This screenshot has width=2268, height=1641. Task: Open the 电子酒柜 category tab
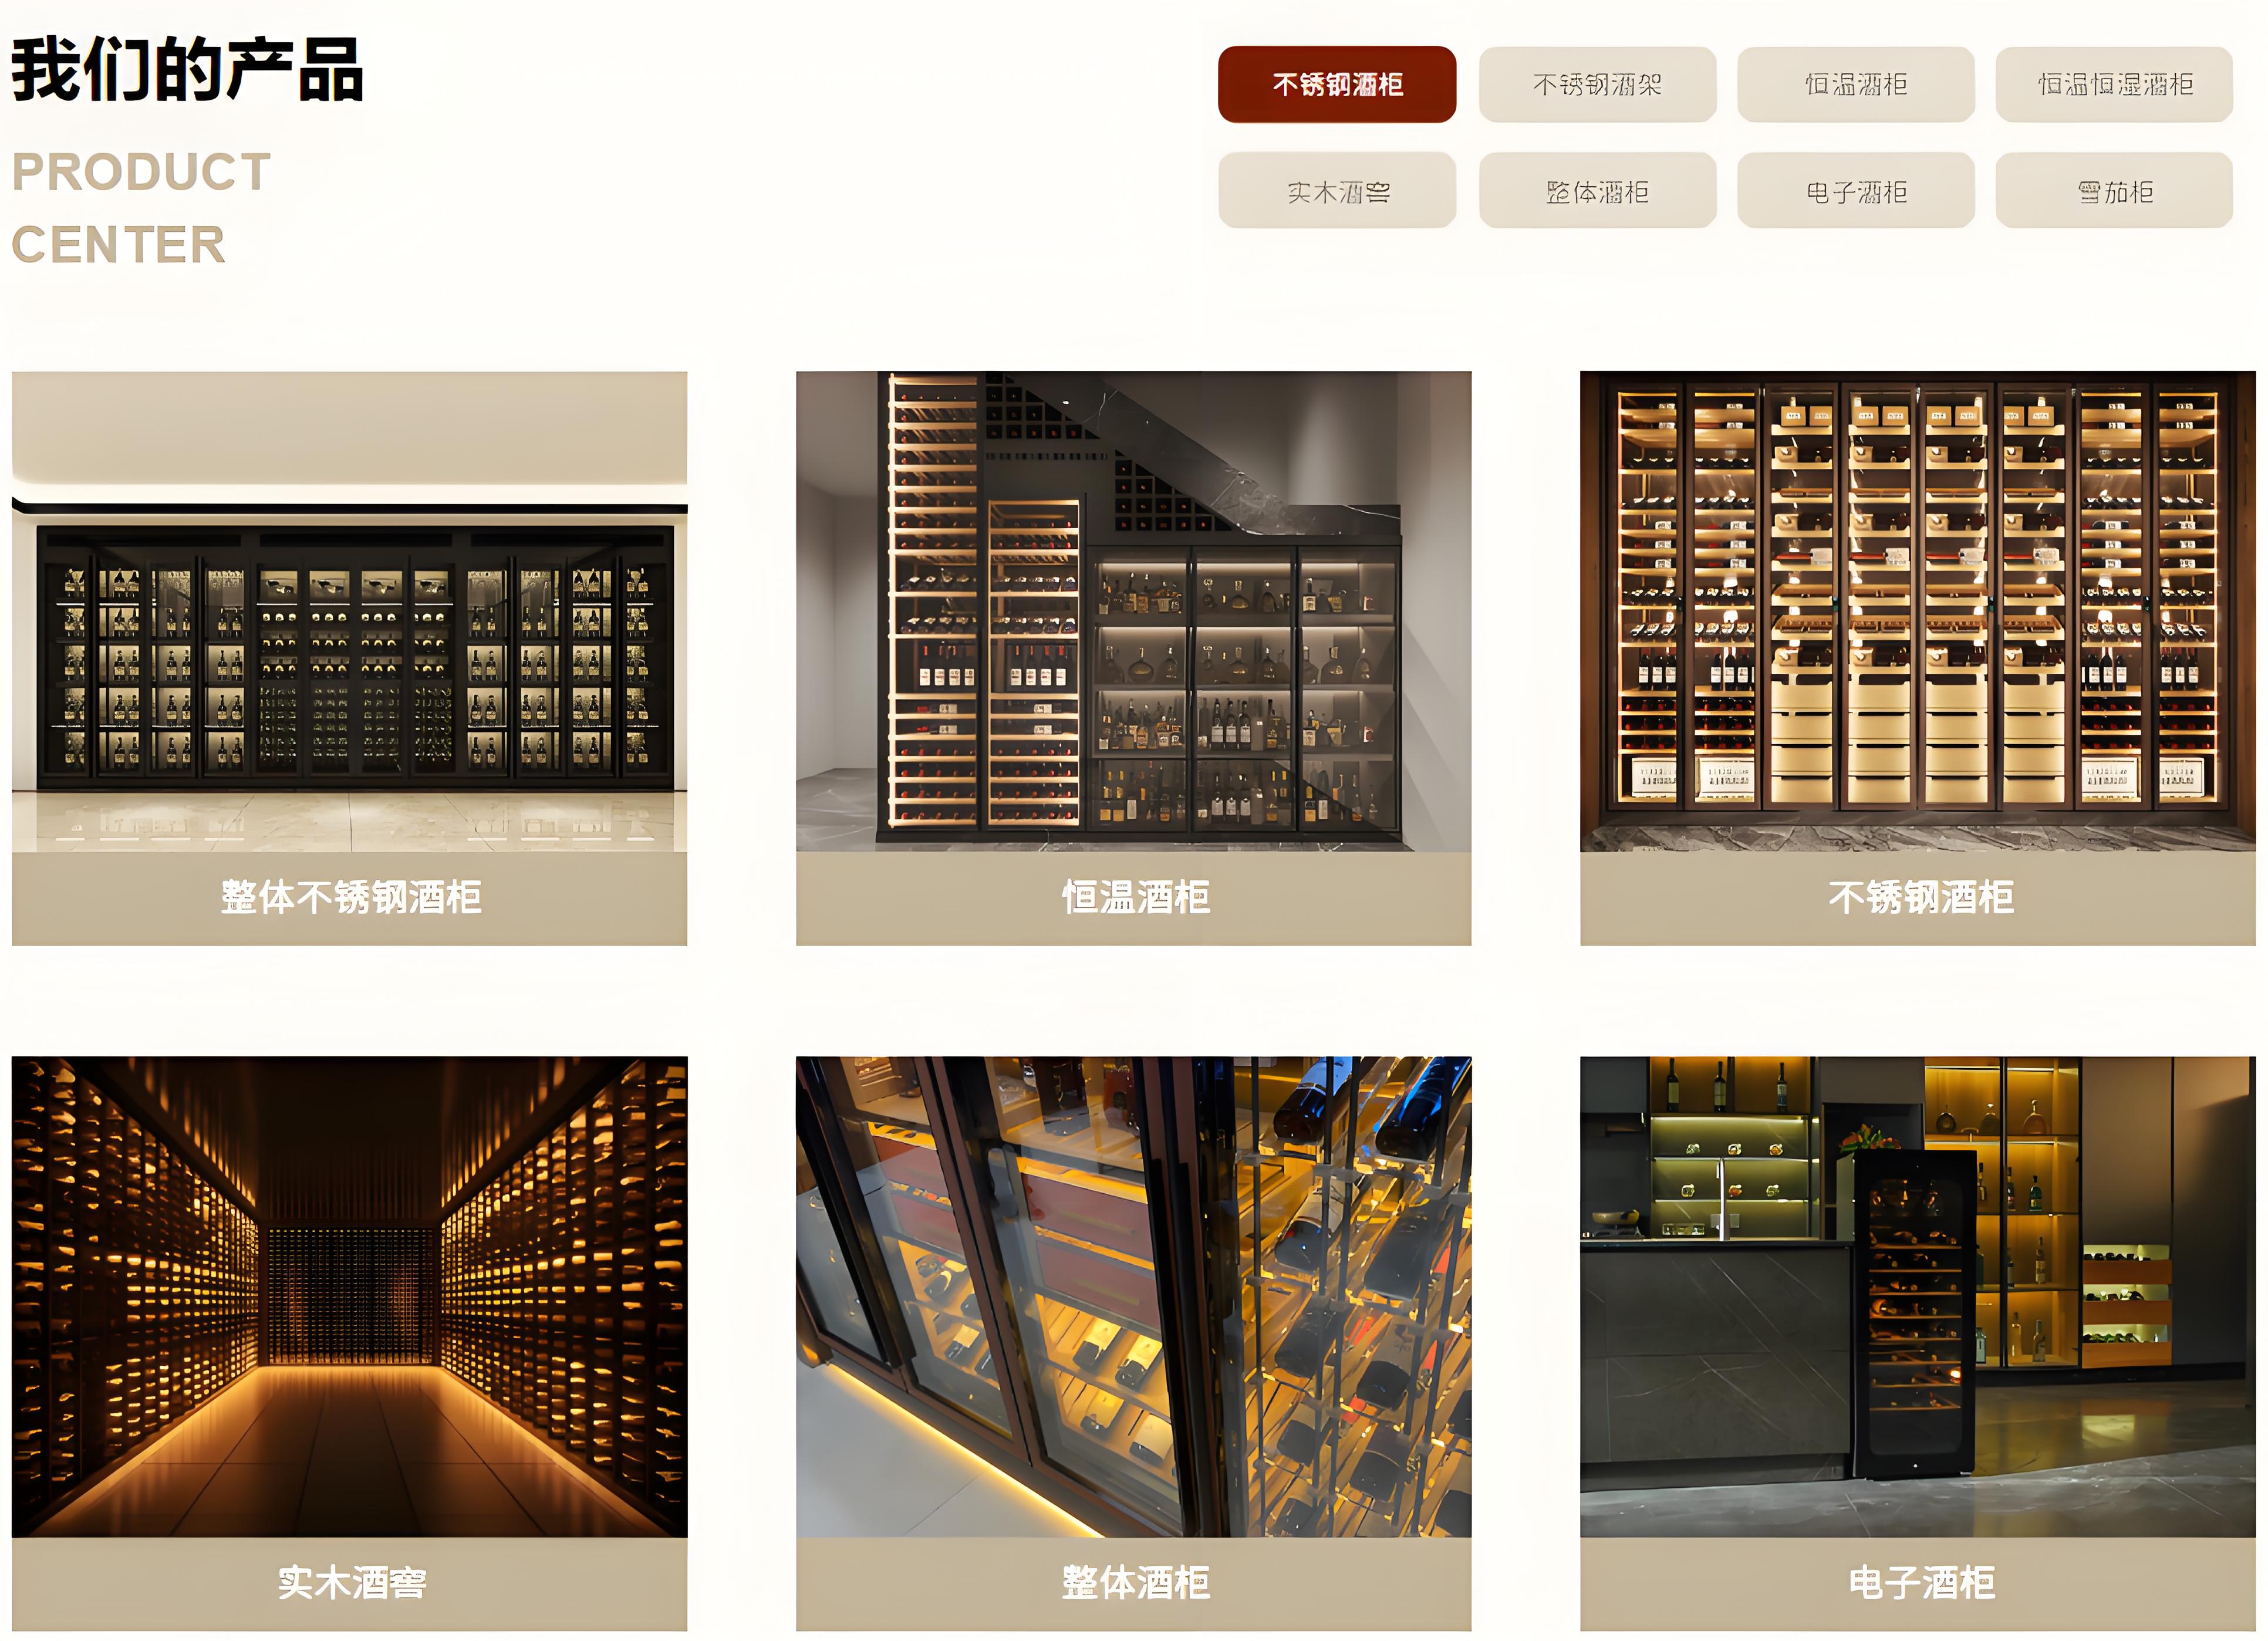1855,191
